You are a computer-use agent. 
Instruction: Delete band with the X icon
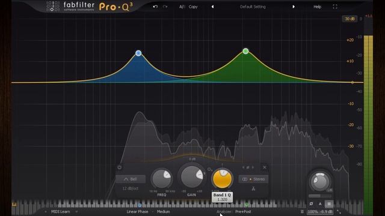pyautogui.click(x=265, y=167)
